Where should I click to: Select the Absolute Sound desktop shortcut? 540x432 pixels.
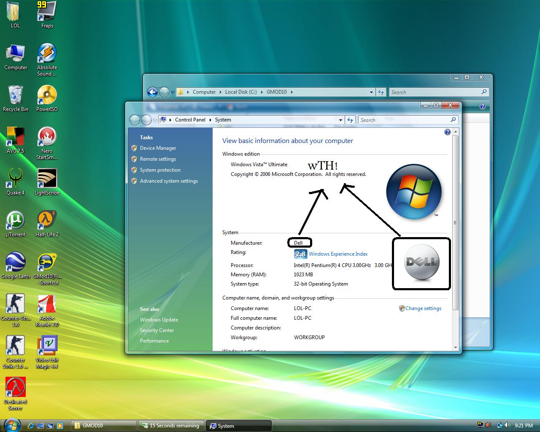pos(47,59)
